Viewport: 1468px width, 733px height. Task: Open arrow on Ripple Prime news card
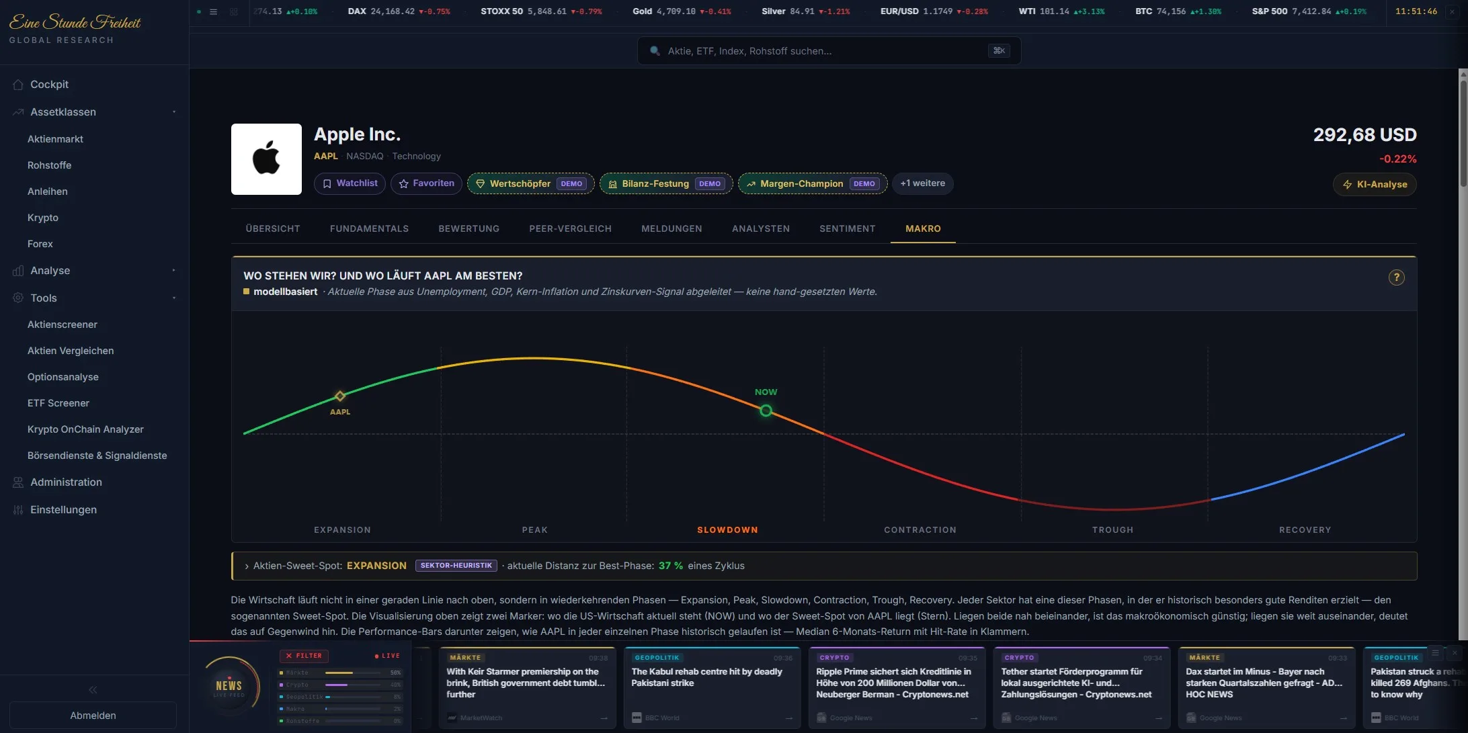(973, 718)
